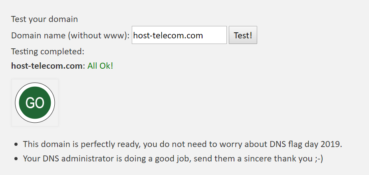The height and width of the screenshot is (175, 369).
Task: Click the bold host-telecom.com result label
Action: coord(47,66)
